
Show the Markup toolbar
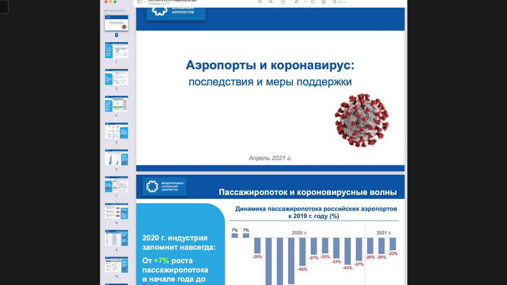coord(324,2)
